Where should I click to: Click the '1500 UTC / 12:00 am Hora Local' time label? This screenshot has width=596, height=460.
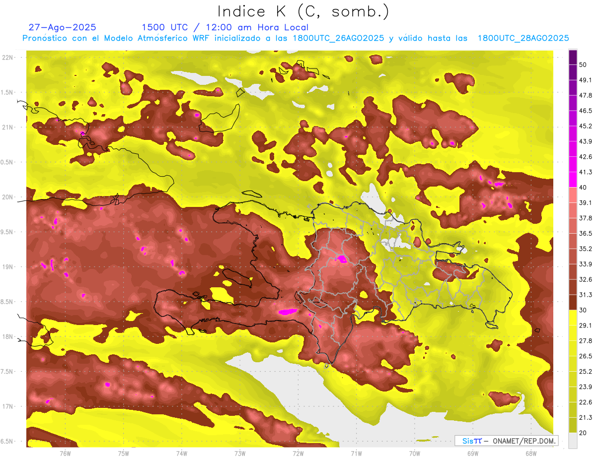point(225,27)
